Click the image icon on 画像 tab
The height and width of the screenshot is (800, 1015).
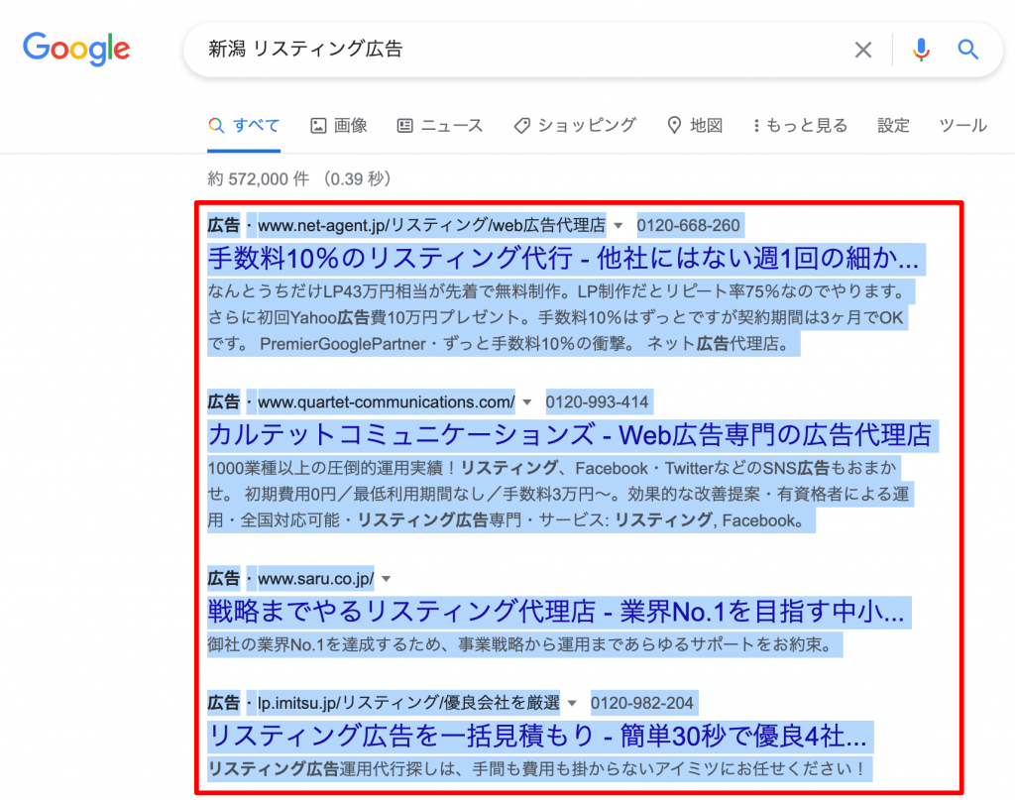click(x=318, y=126)
